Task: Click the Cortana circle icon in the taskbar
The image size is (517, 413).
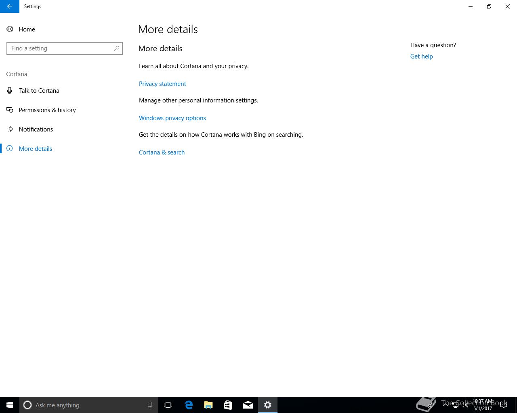Action: [27, 405]
